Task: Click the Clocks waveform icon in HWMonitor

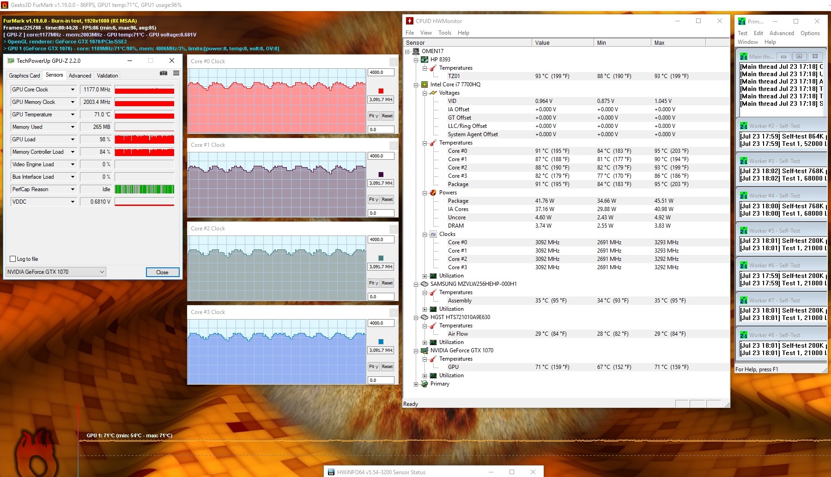Action: (433, 234)
